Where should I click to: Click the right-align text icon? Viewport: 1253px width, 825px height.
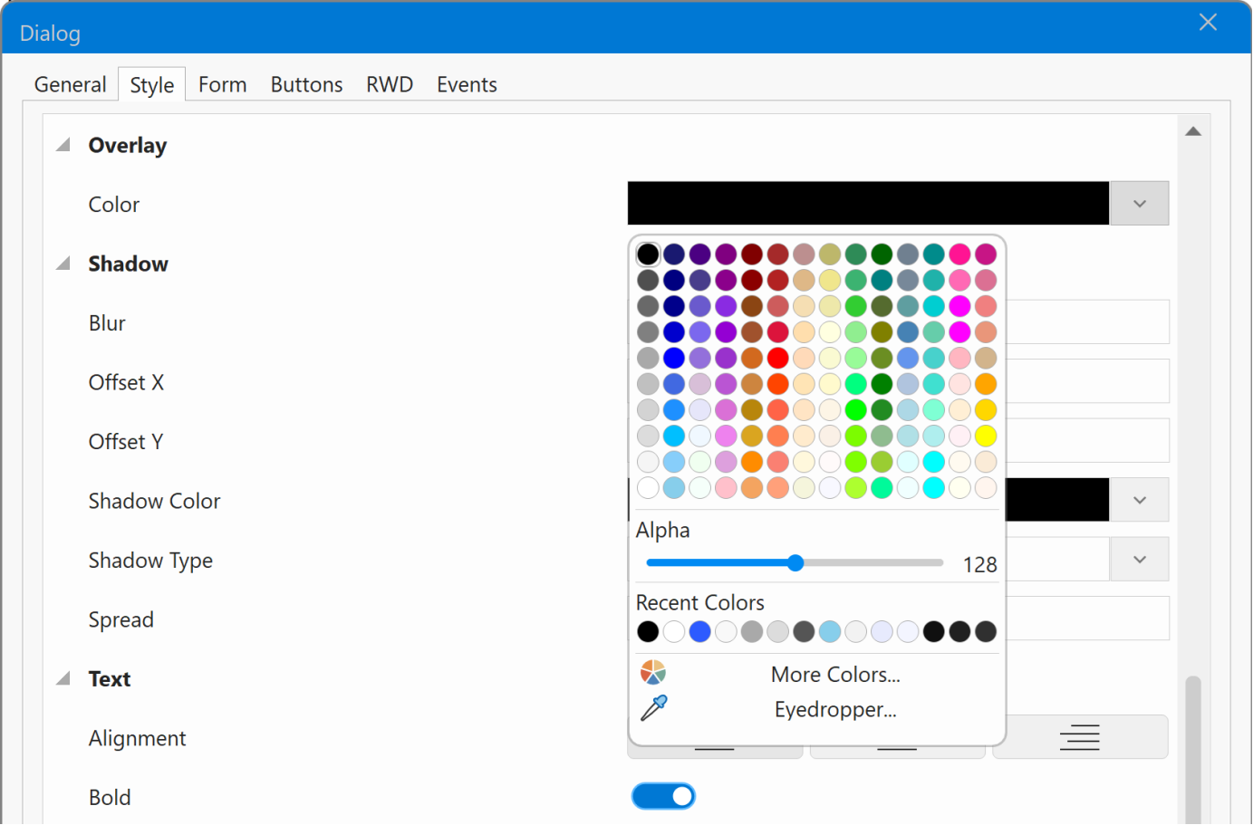(x=1079, y=737)
